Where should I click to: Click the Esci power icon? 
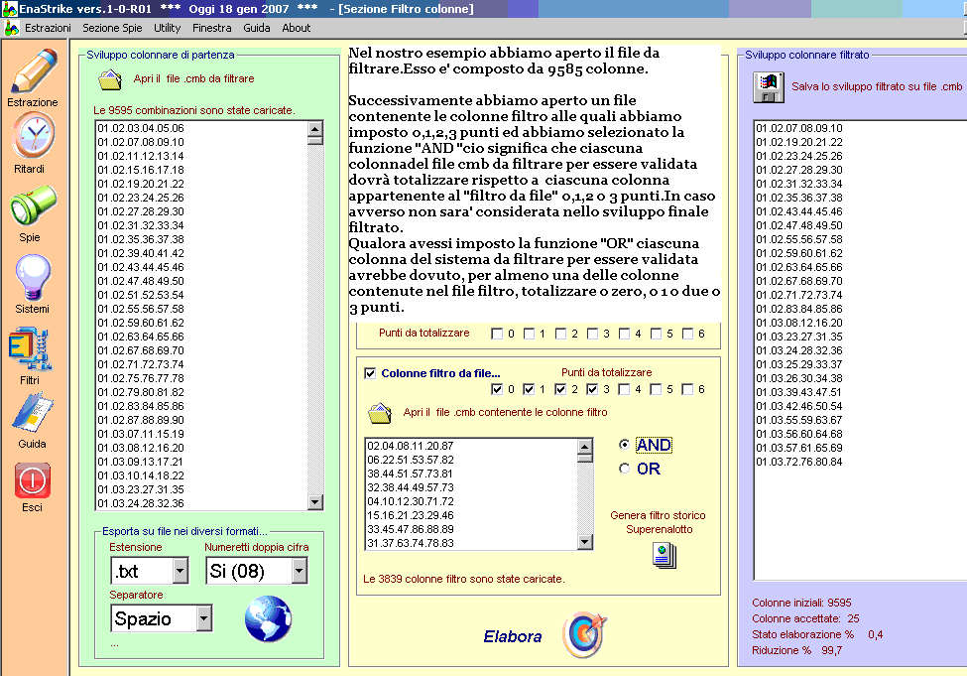[33, 480]
